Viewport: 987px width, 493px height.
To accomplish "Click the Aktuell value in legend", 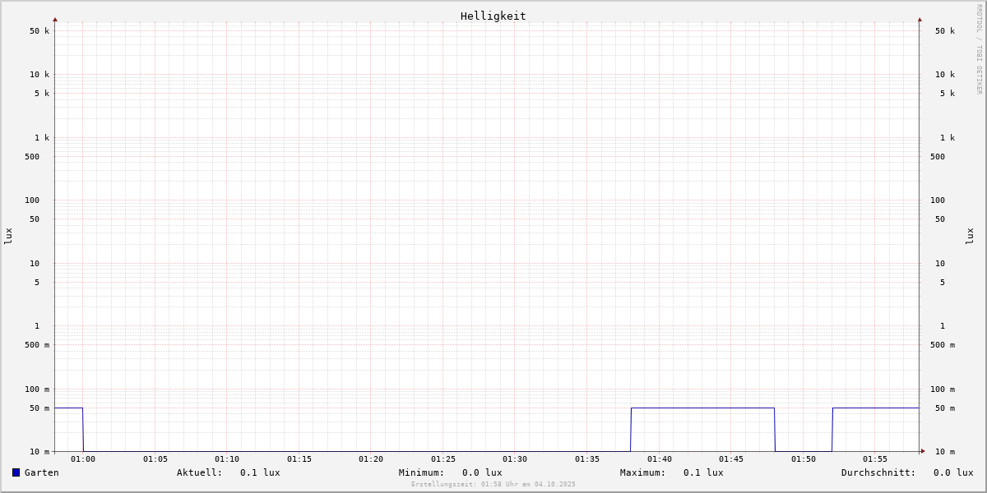I will [260, 472].
